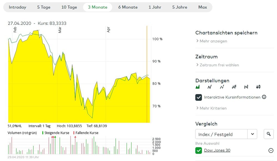This screenshot has height=161, width=277.
Task: Switch to the 1 Jahr time range
Action: pos(155,7)
